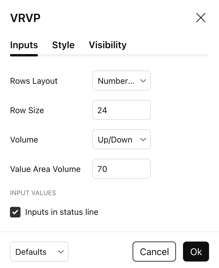The image size is (219, 268).
Task: Close the VRVP settings dialog
Action: tap(201, 18)
